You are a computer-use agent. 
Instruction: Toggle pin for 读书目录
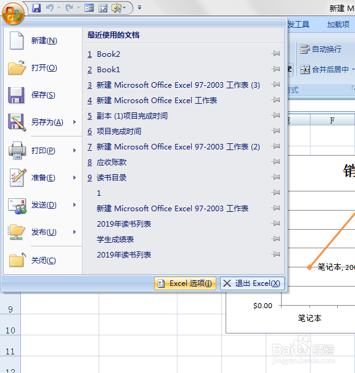275,177
